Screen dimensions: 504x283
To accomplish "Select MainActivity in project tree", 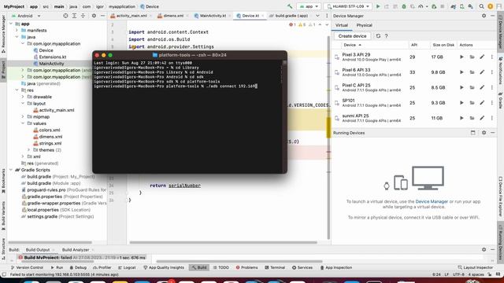I will (51, 64).
